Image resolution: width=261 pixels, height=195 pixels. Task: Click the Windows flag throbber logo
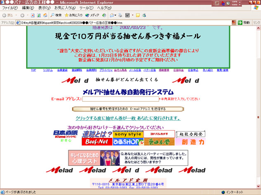pos(256,8)
